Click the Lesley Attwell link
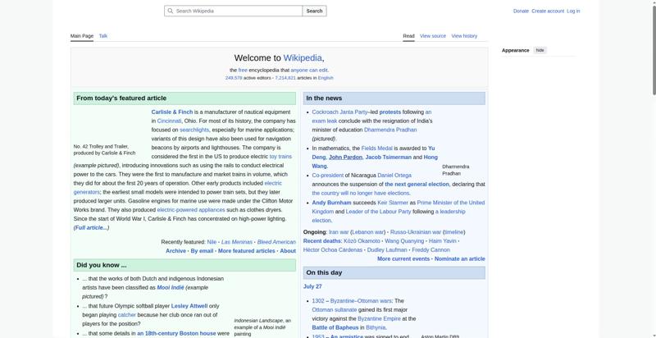The image size is (656, 338). (x=189, y=306)
